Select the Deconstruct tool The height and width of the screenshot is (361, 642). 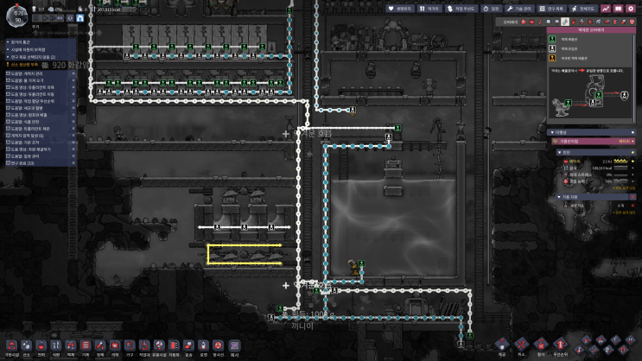(541, 345)
